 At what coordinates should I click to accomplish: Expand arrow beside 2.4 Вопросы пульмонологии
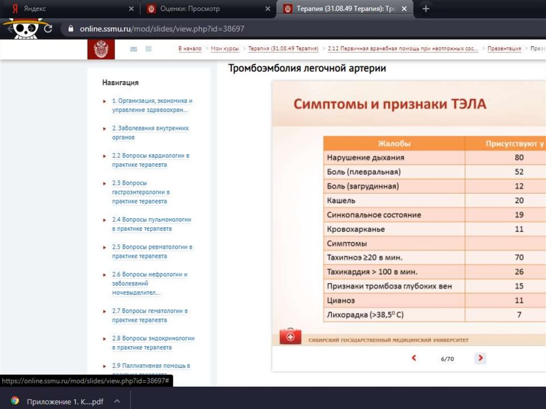[104, 220]
